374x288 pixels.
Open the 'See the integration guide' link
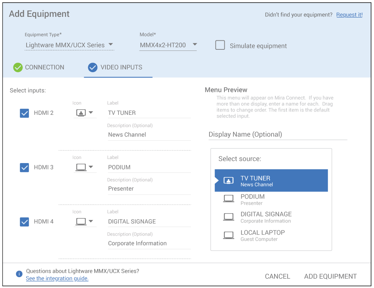point(57,278)
